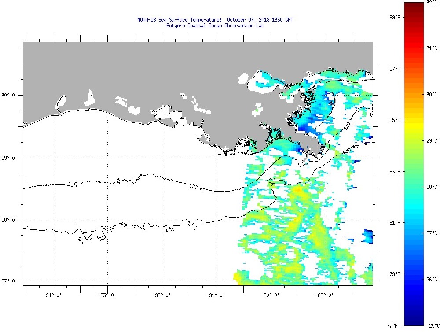Click the NOAA-18 Sea Surface Temperature title
The image size is (440, 332).
click(x=215, y=20)
